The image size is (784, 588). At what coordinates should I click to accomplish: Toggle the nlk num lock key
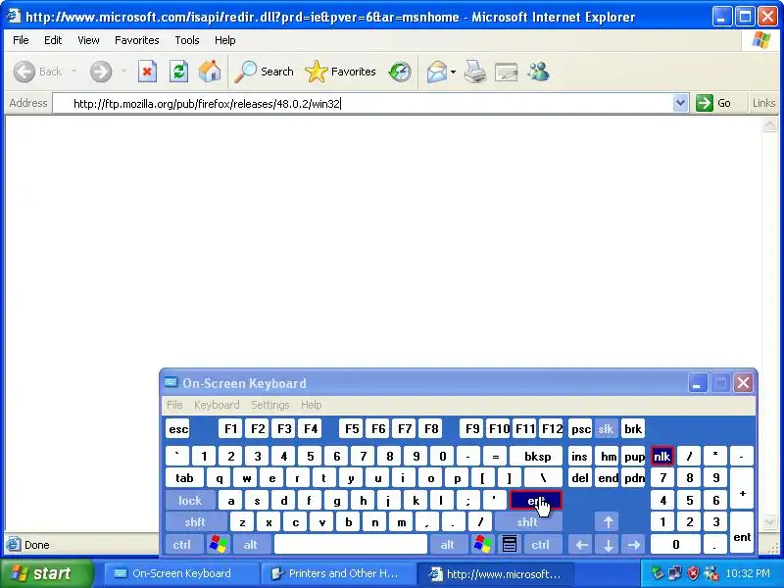point(662,456)
